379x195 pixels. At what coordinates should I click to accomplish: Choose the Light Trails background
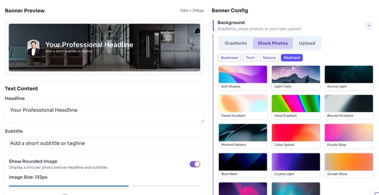(x=296, y=78)
